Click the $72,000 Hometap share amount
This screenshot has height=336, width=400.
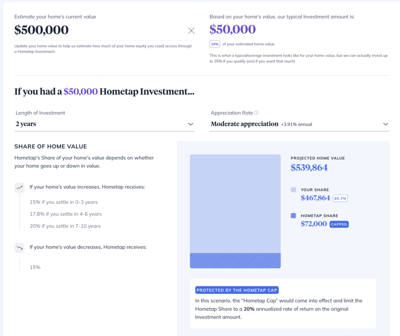point(314,224)
